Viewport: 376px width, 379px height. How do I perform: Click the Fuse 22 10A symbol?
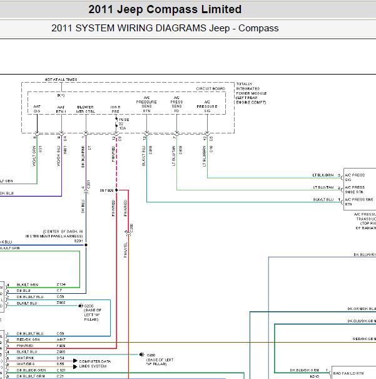click(116, 124)
